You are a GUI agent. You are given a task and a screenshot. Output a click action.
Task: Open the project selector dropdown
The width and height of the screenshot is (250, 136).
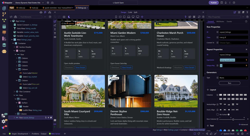tap(29, 3)
